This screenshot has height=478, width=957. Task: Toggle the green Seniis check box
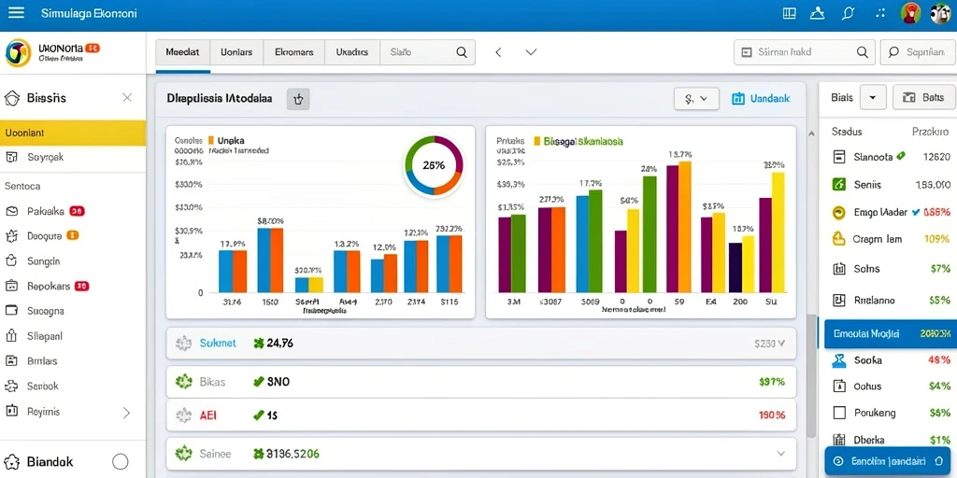pos(839,184)
